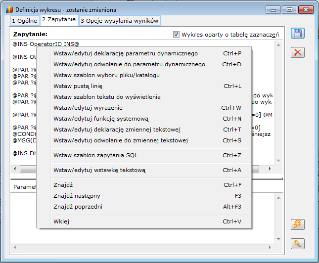Image resolution: width=319 pixels, height=263 pixels.
Task: Click the query editor scroll-down arrow
Action: (x=279, y=161)
